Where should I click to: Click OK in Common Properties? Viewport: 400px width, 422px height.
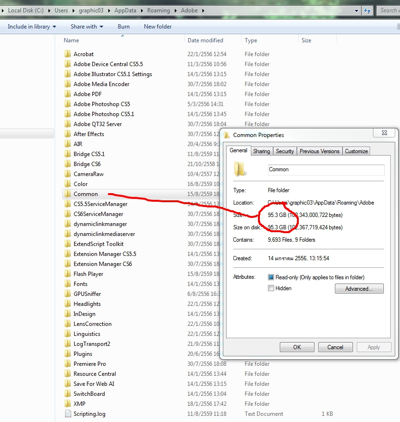pos(297,347)
